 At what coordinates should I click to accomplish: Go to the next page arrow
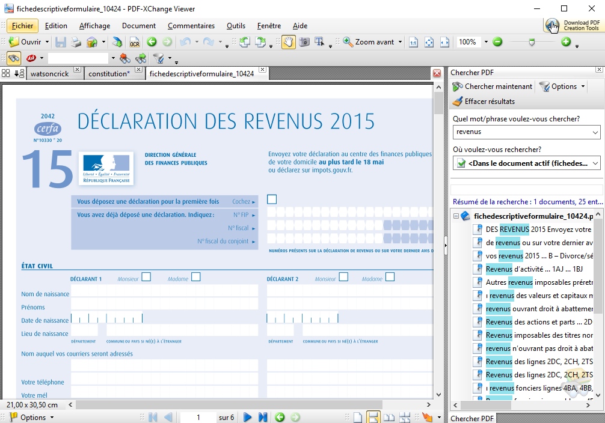[x=248, y=417]
